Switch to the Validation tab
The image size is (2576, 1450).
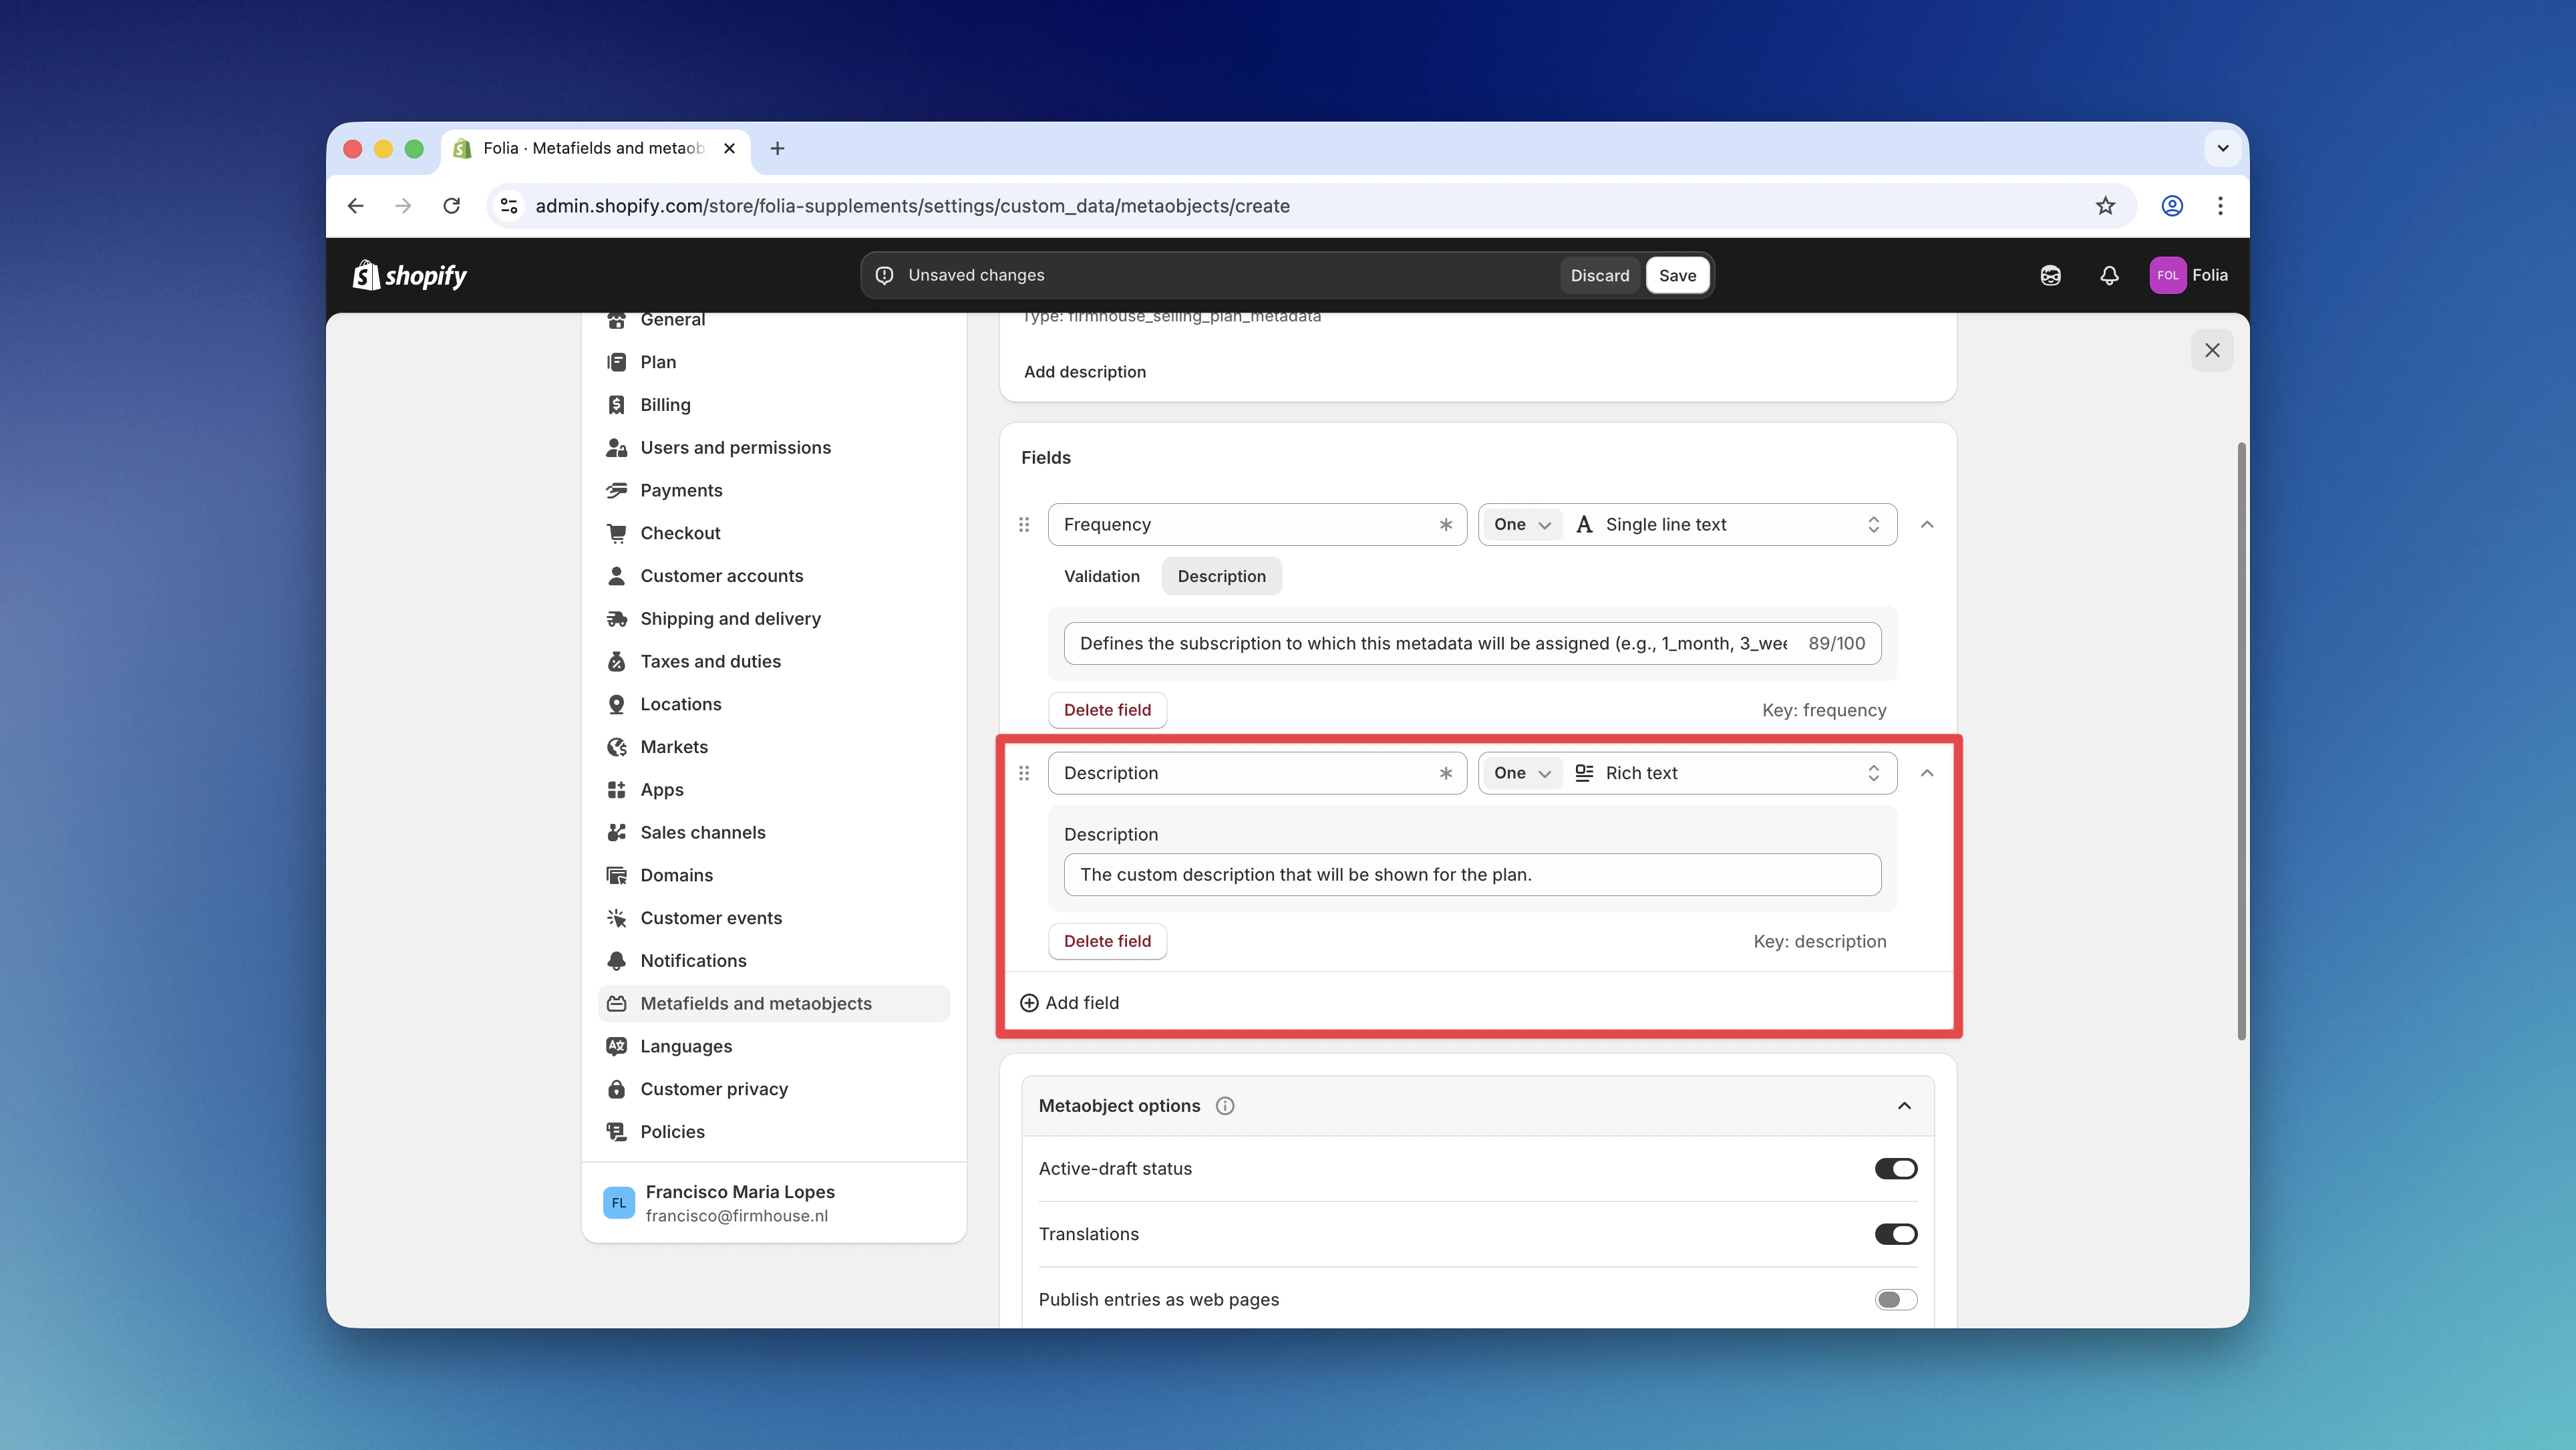click(x=1101, y=576)
